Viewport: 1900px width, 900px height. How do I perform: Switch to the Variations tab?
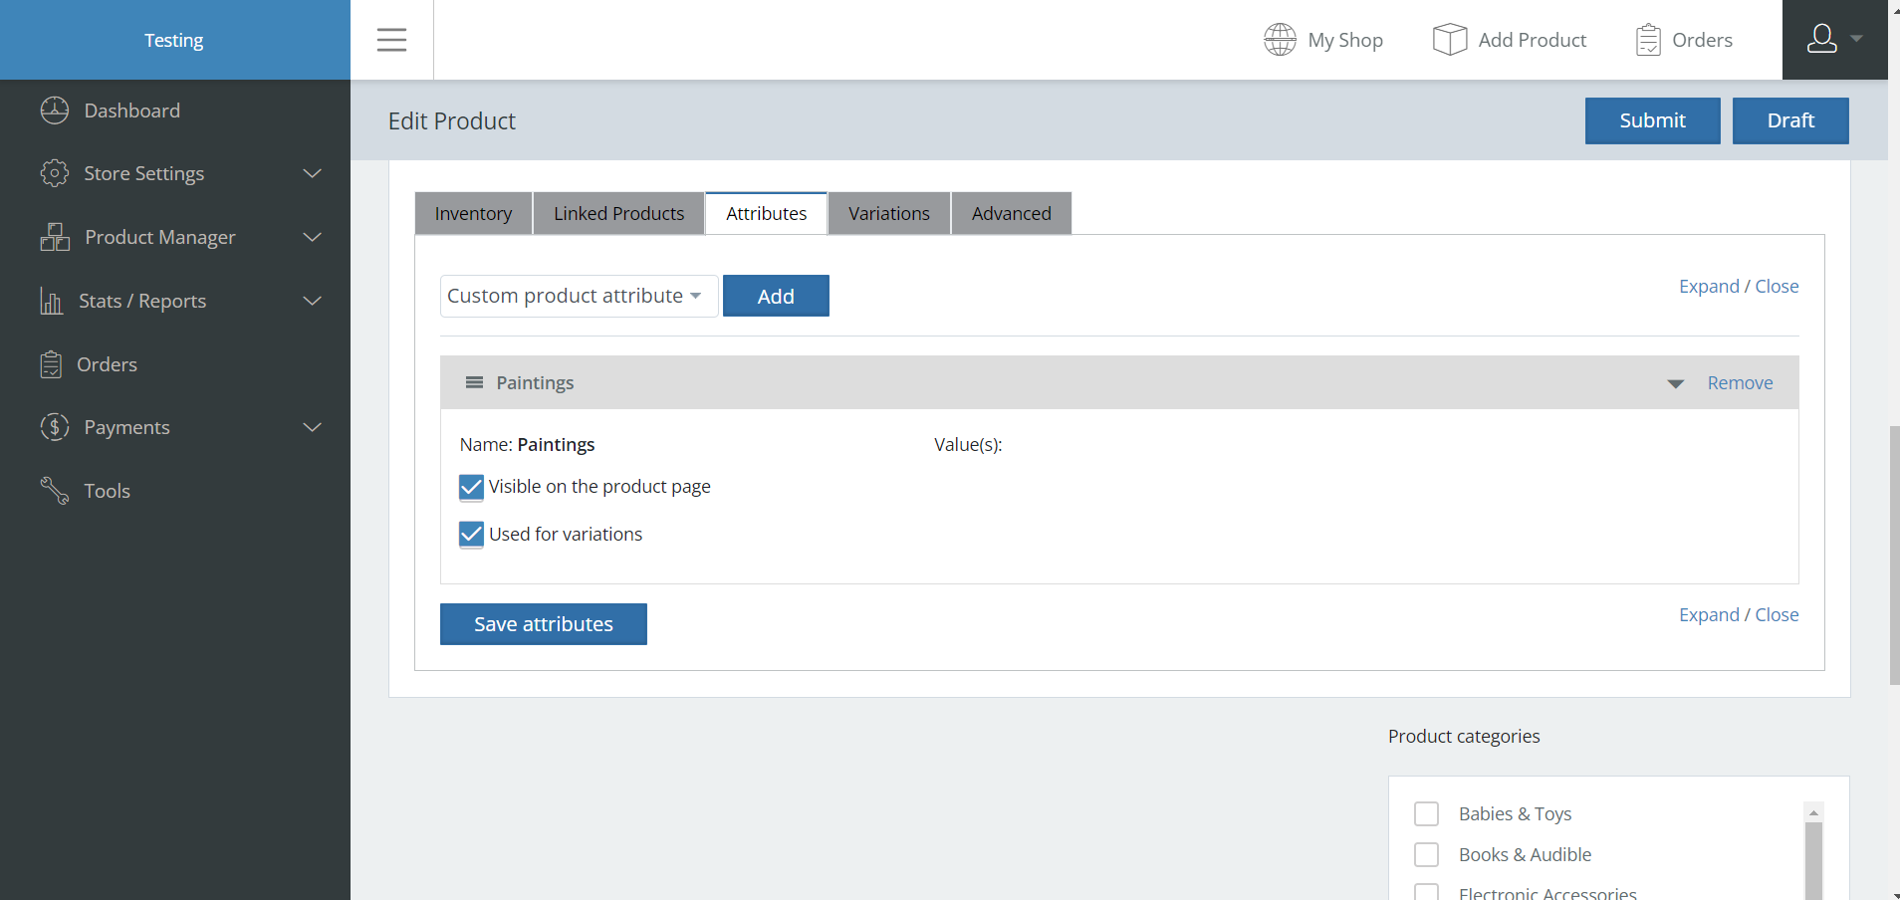[x=888, y=214]
